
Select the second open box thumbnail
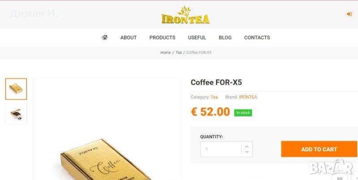coord(16,114)
